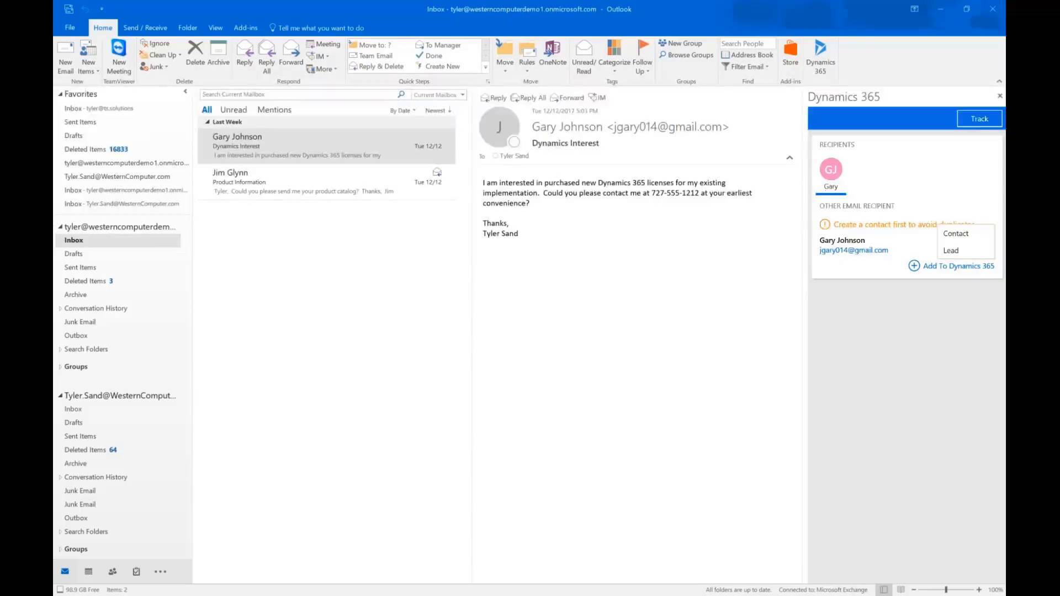
Task: Create a New Email from the ribbon
Action: coord(65,57)
